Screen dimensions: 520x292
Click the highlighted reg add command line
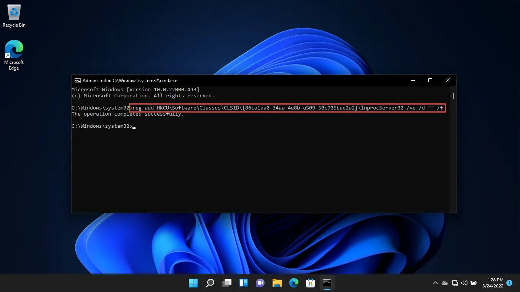tap(287, 108)
